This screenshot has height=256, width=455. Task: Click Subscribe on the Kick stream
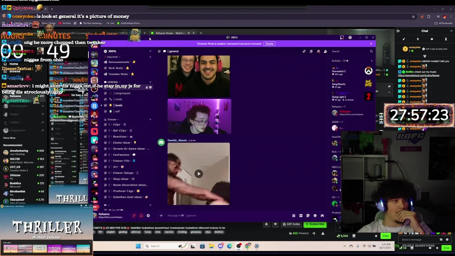coord(315,224)
